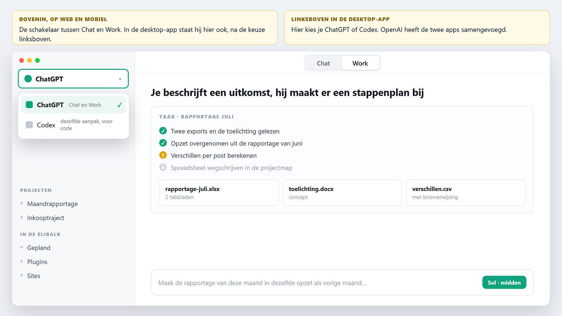Viewport: 562px width, 316px height.
Task: Open the rapportage-juli.xlsx file card
Action: [x=219, y=193]
